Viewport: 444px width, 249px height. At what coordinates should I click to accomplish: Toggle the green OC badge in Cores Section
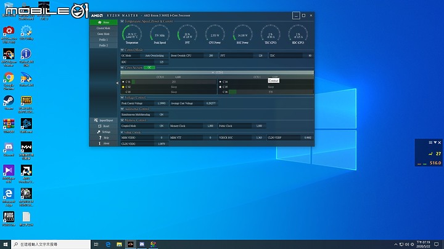(149, 68)
